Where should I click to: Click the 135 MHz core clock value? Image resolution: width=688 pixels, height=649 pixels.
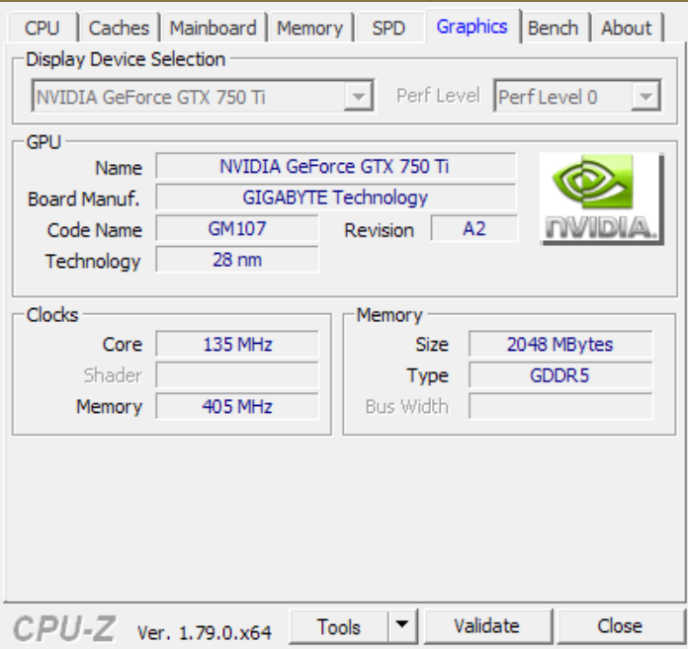[x=237, y=344]
